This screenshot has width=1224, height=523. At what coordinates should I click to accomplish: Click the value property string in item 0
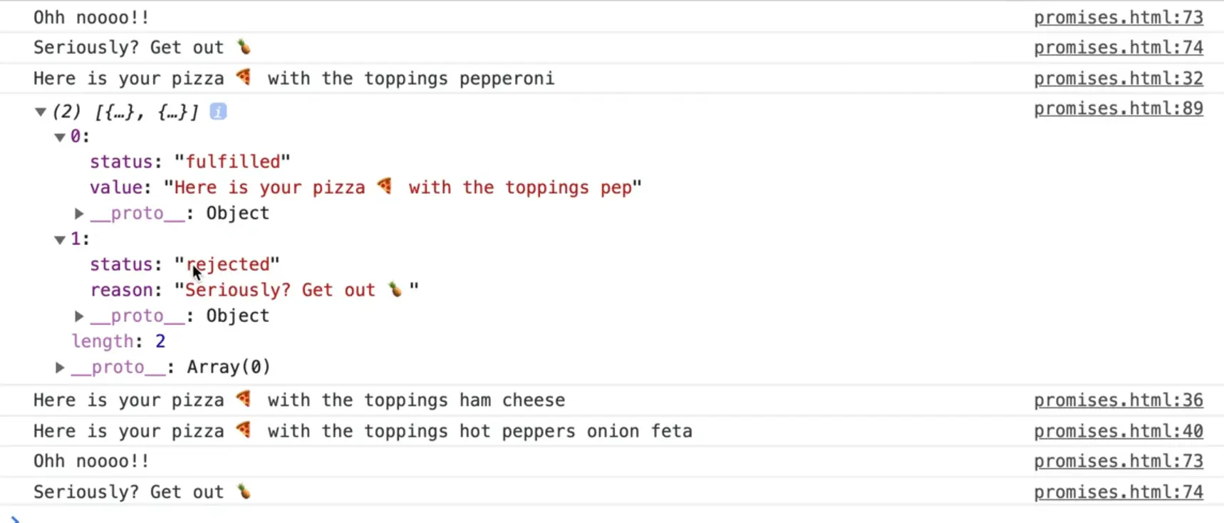403,187
